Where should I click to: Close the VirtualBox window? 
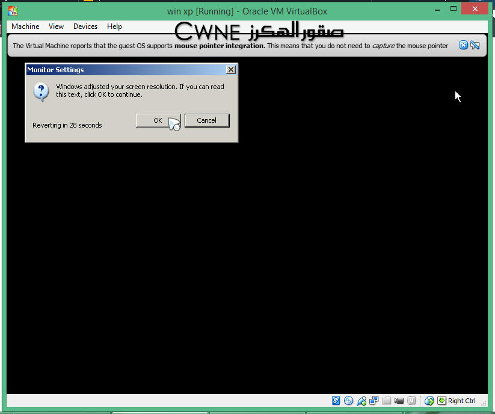tap(475, 9)
